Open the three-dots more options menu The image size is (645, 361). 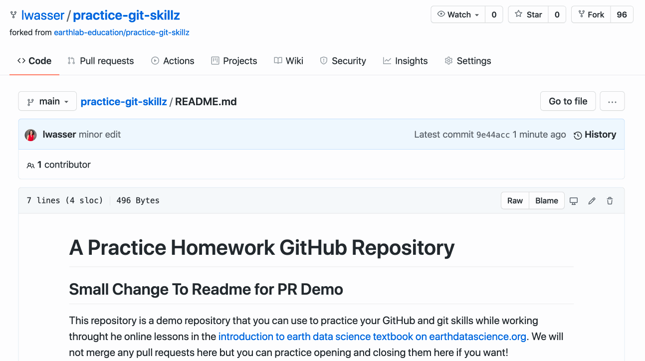tap(612, 101)
